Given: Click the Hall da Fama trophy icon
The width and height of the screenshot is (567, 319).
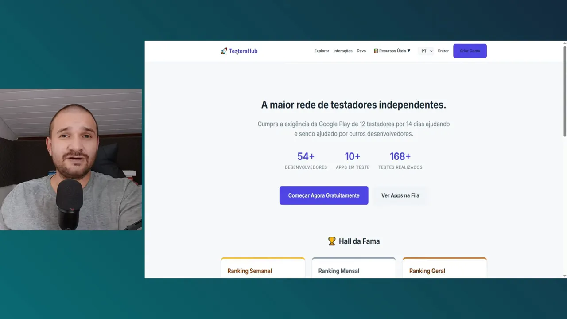Looking at the screenshot, I should 332,241.
